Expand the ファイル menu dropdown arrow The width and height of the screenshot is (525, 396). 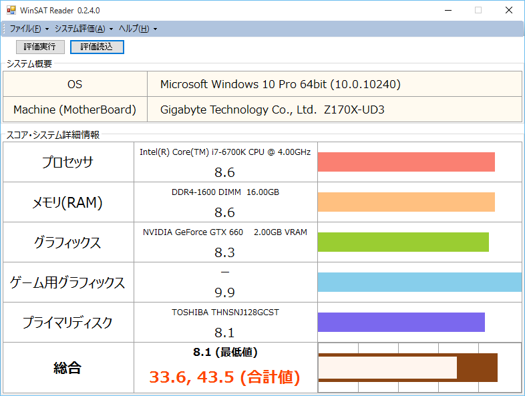click(47, 29)
